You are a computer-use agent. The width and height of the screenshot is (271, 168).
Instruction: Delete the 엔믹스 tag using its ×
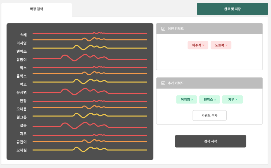pyautogui.click(x=215, y=99)
